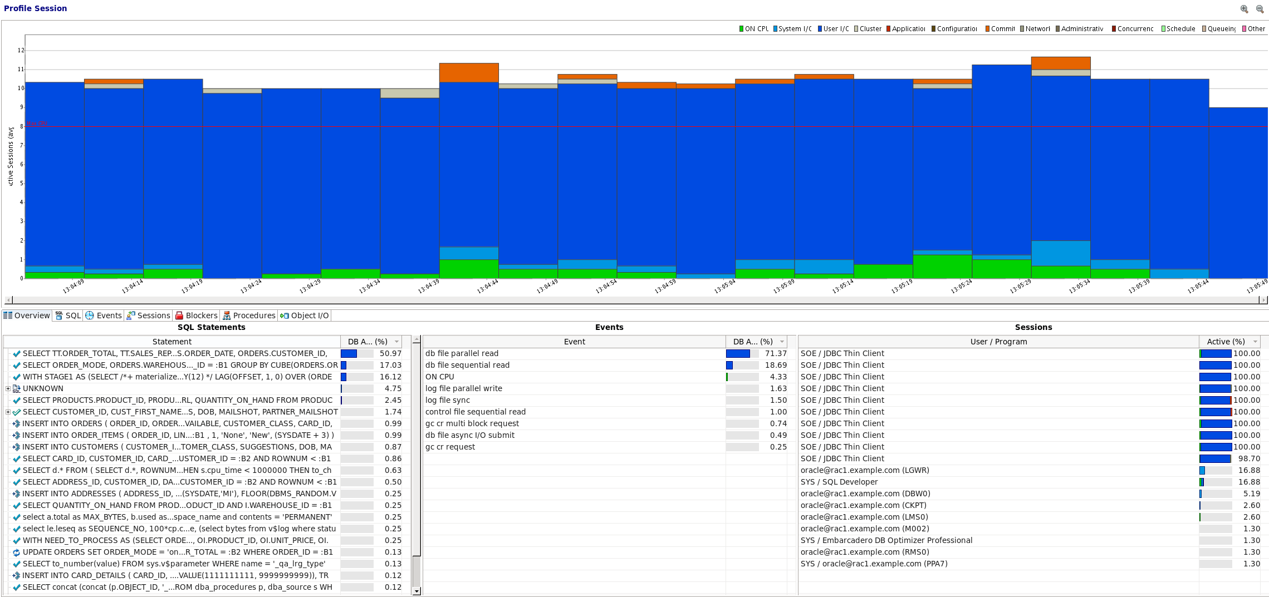Click the Commit legend color swatch
The image size is (1269, 597).
[x=987, y=29]
